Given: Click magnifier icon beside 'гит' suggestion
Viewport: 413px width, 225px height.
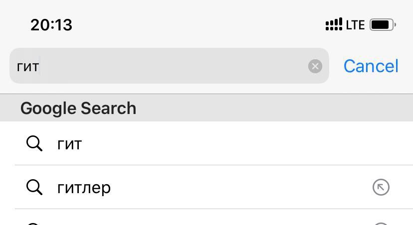Looking at the screenshot, I should click(34, 143).
